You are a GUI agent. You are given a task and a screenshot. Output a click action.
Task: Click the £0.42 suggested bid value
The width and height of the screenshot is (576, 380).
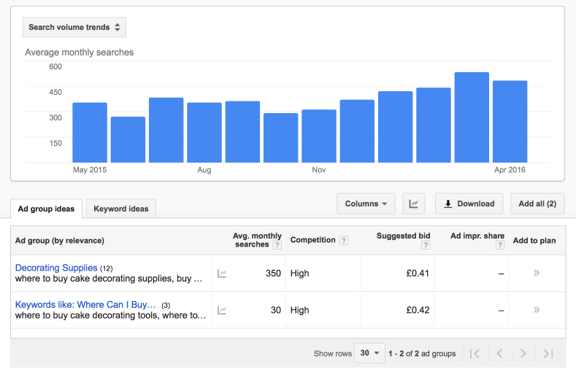tap(418, 310)
